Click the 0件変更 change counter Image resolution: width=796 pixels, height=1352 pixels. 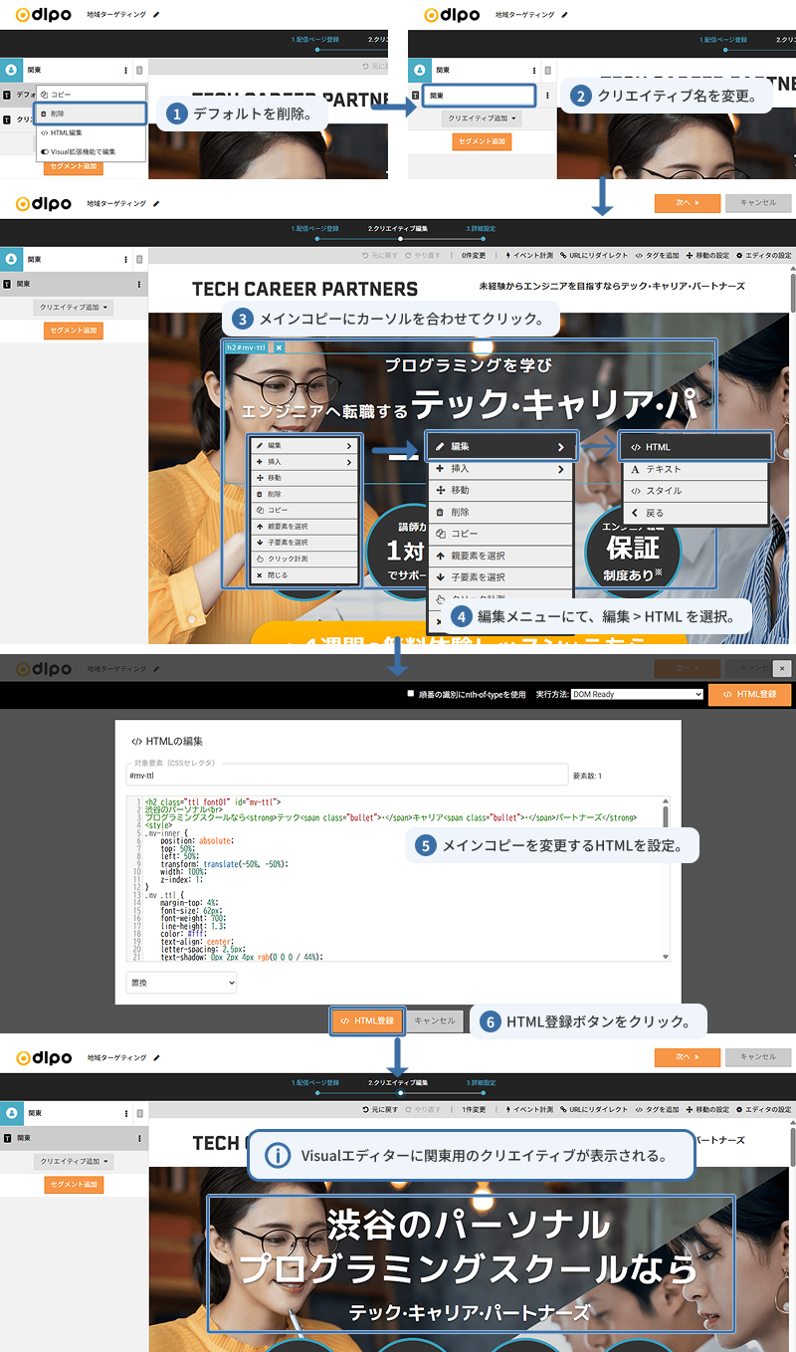click(x=474, y=256)
